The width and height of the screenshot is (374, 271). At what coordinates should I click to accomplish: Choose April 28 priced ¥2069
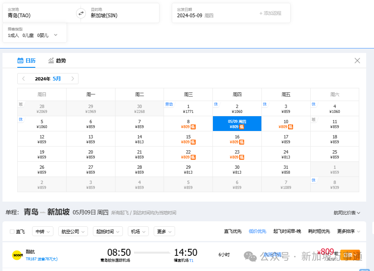(x=42, y=108)
